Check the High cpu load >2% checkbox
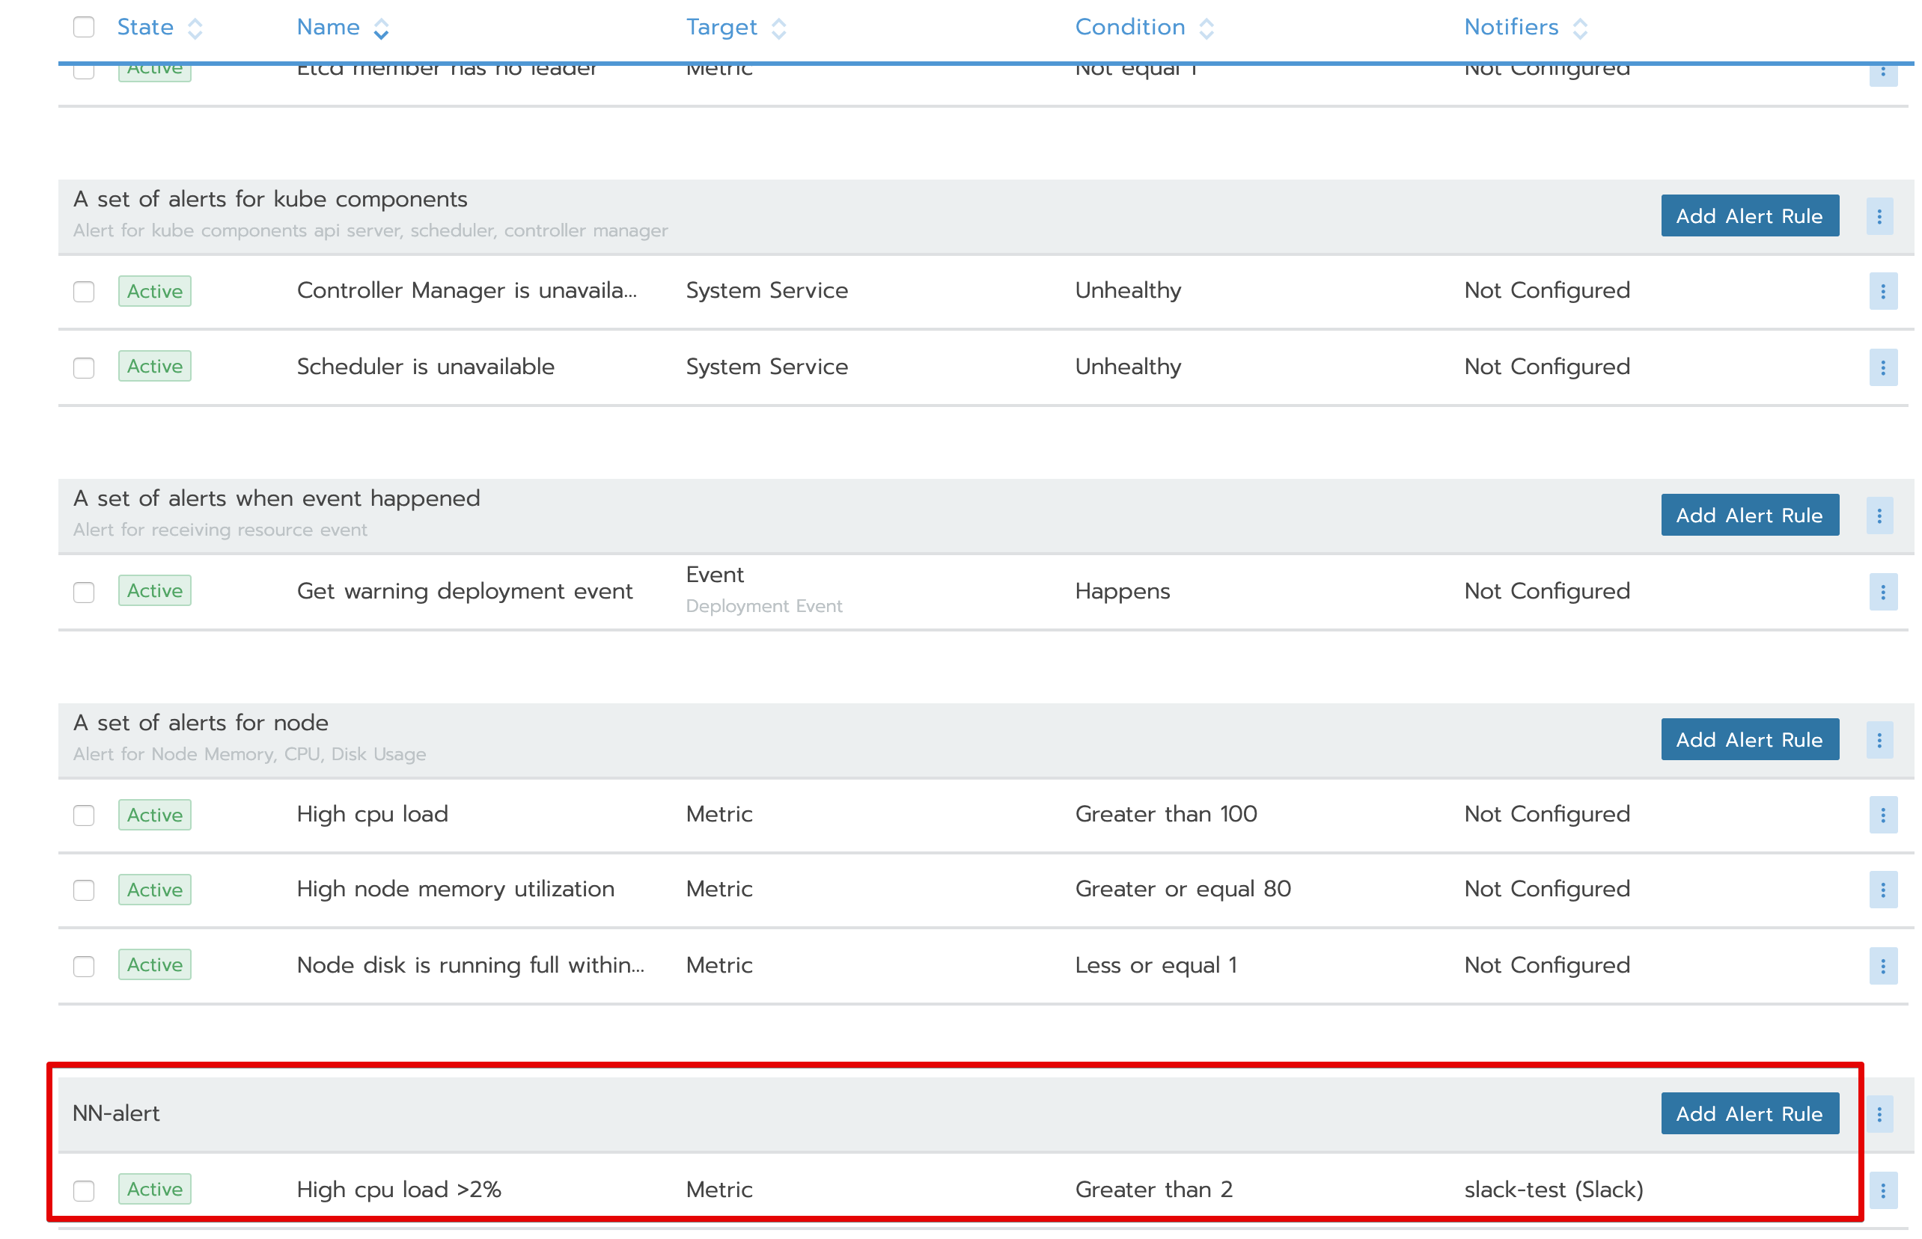Screen dimensions: 1922x1239 [x=84, y=1190]
